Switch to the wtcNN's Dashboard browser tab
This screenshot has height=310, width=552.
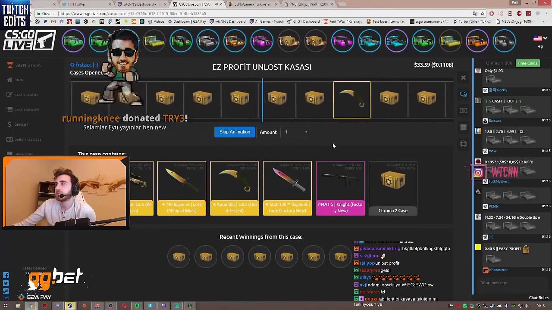pos(141,4)
